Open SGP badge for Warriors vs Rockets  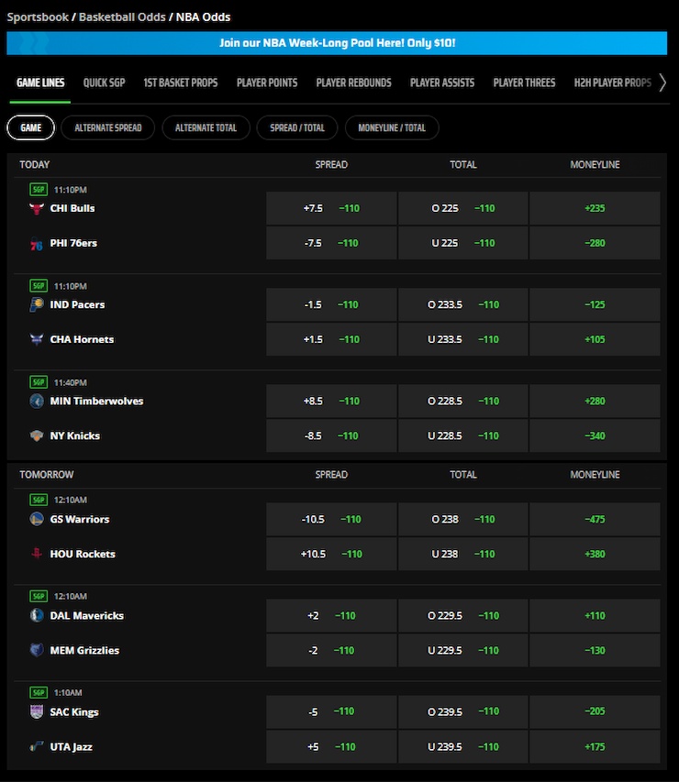pyautogui.click(x=39, y=500)
